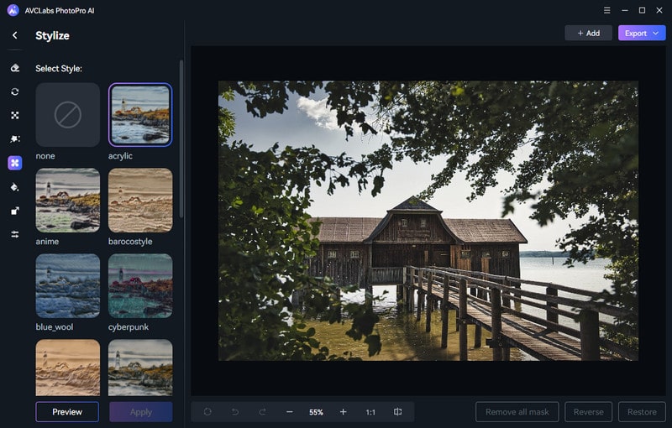Click the 'none' label under empty style

tap(45, 156)
